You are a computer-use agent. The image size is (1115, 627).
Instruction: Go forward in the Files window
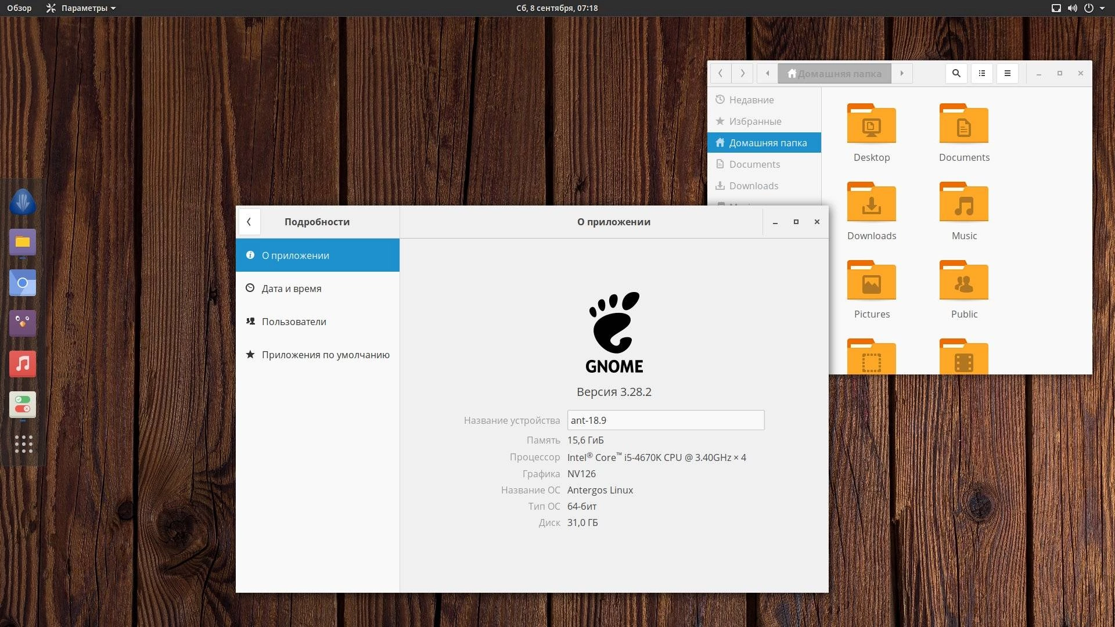click(742, 73)
